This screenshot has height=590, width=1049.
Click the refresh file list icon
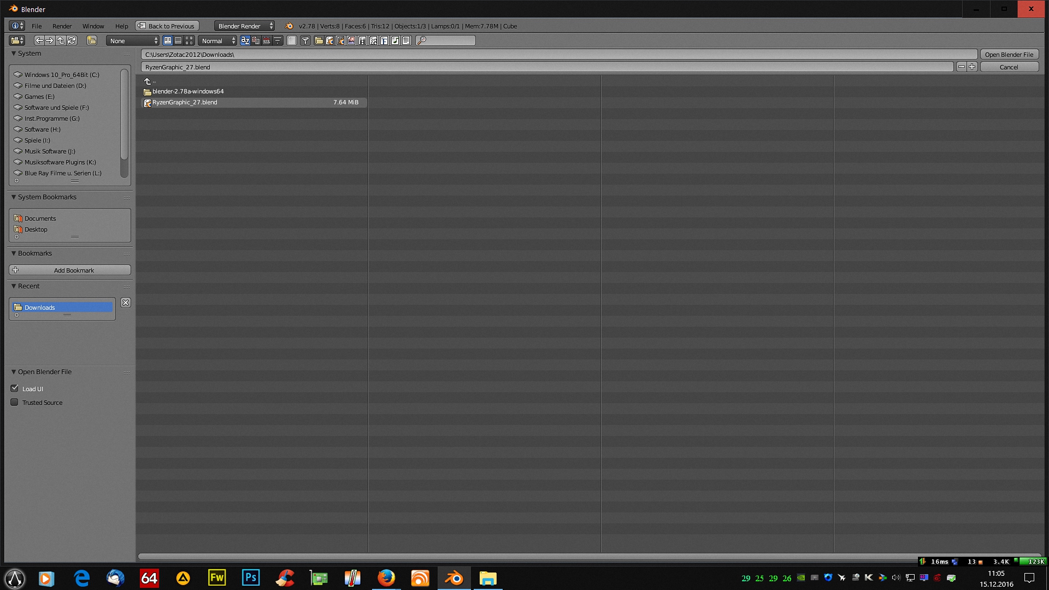click(x=72, y=40)
